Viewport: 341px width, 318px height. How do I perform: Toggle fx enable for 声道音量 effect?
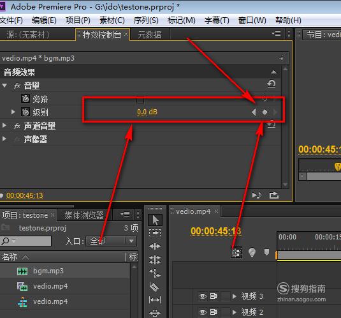pos(17,126)
